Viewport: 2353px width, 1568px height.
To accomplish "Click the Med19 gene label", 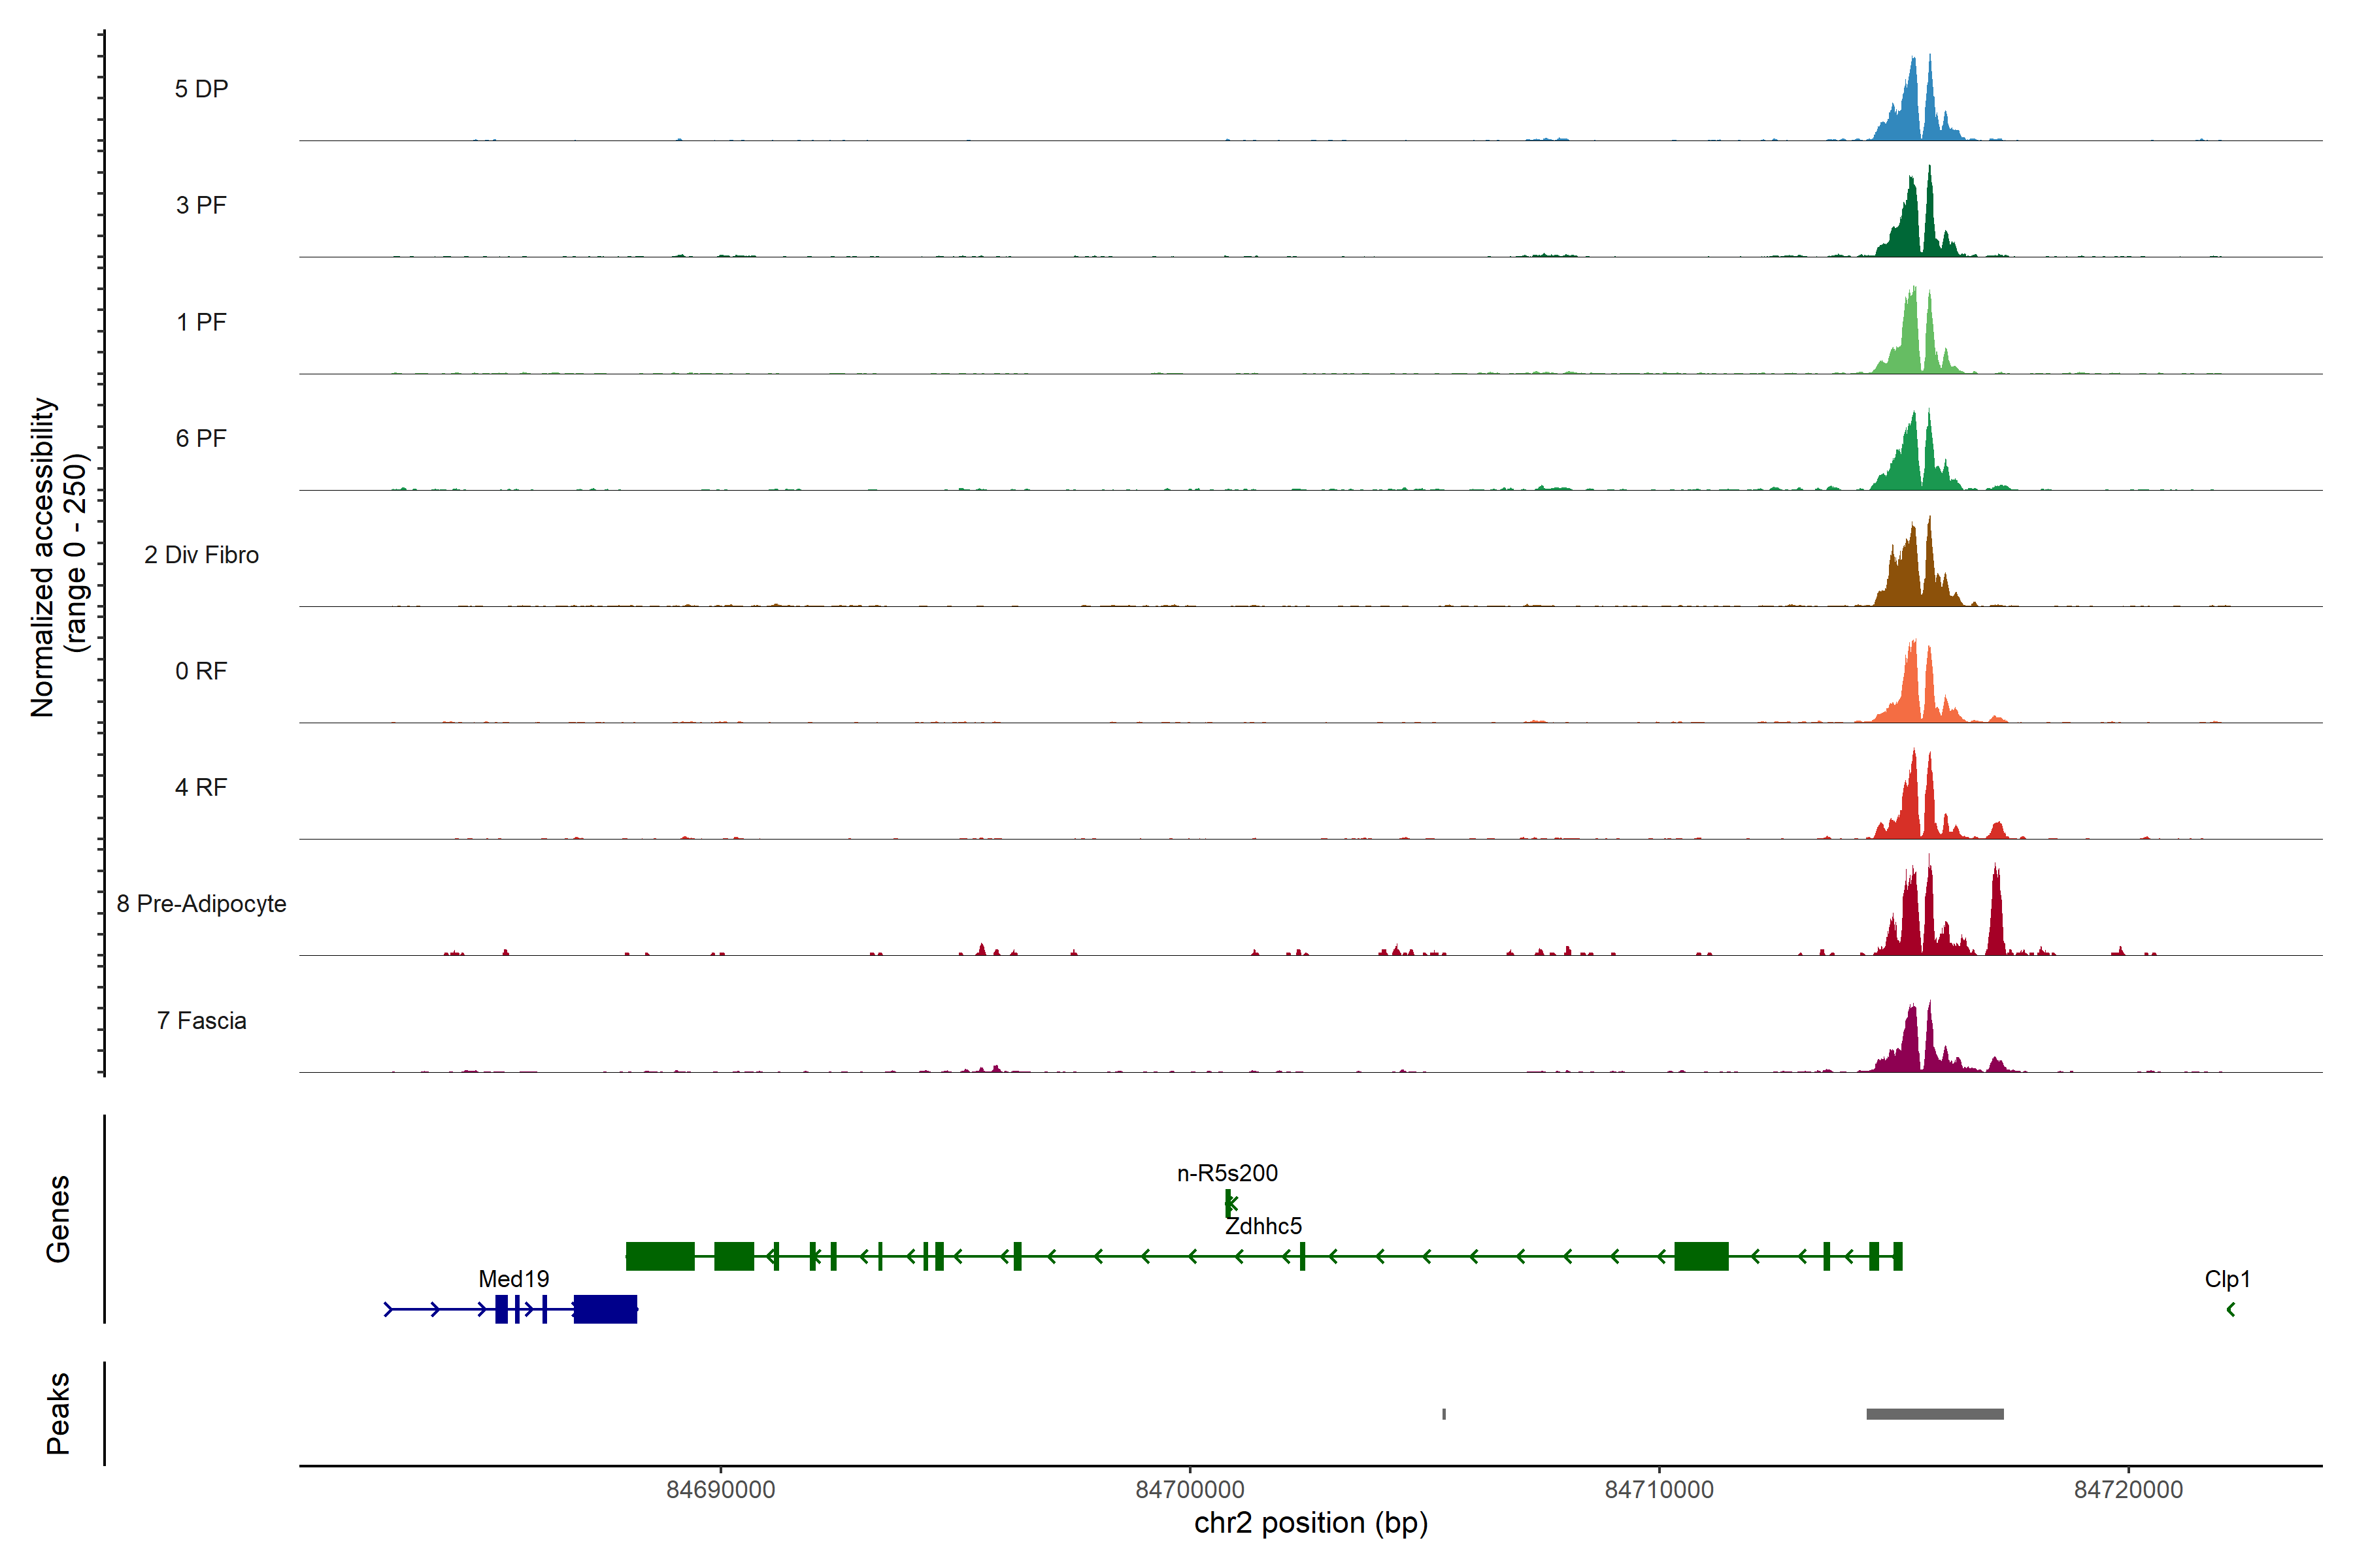I will [513, 1278].
